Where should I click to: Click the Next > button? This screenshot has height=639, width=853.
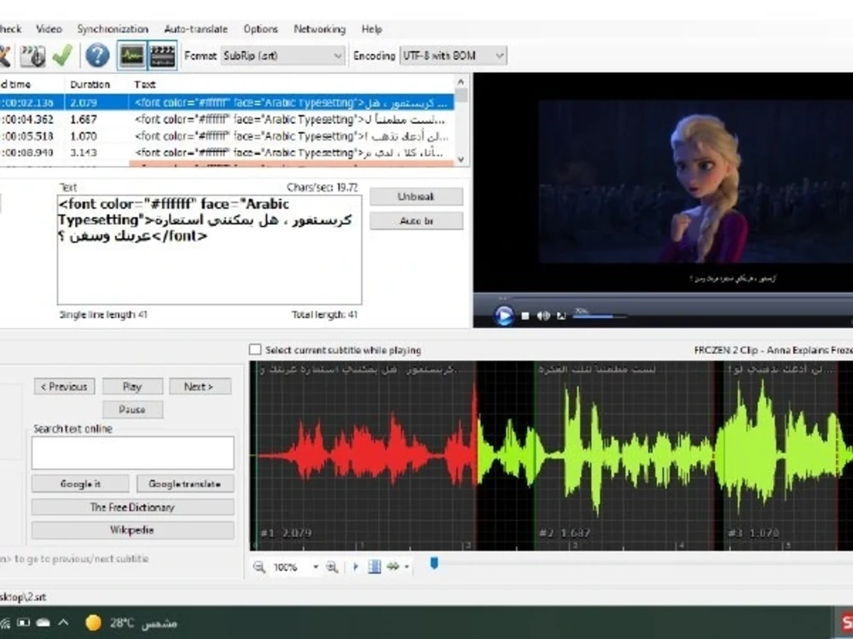tap(200, 386)
